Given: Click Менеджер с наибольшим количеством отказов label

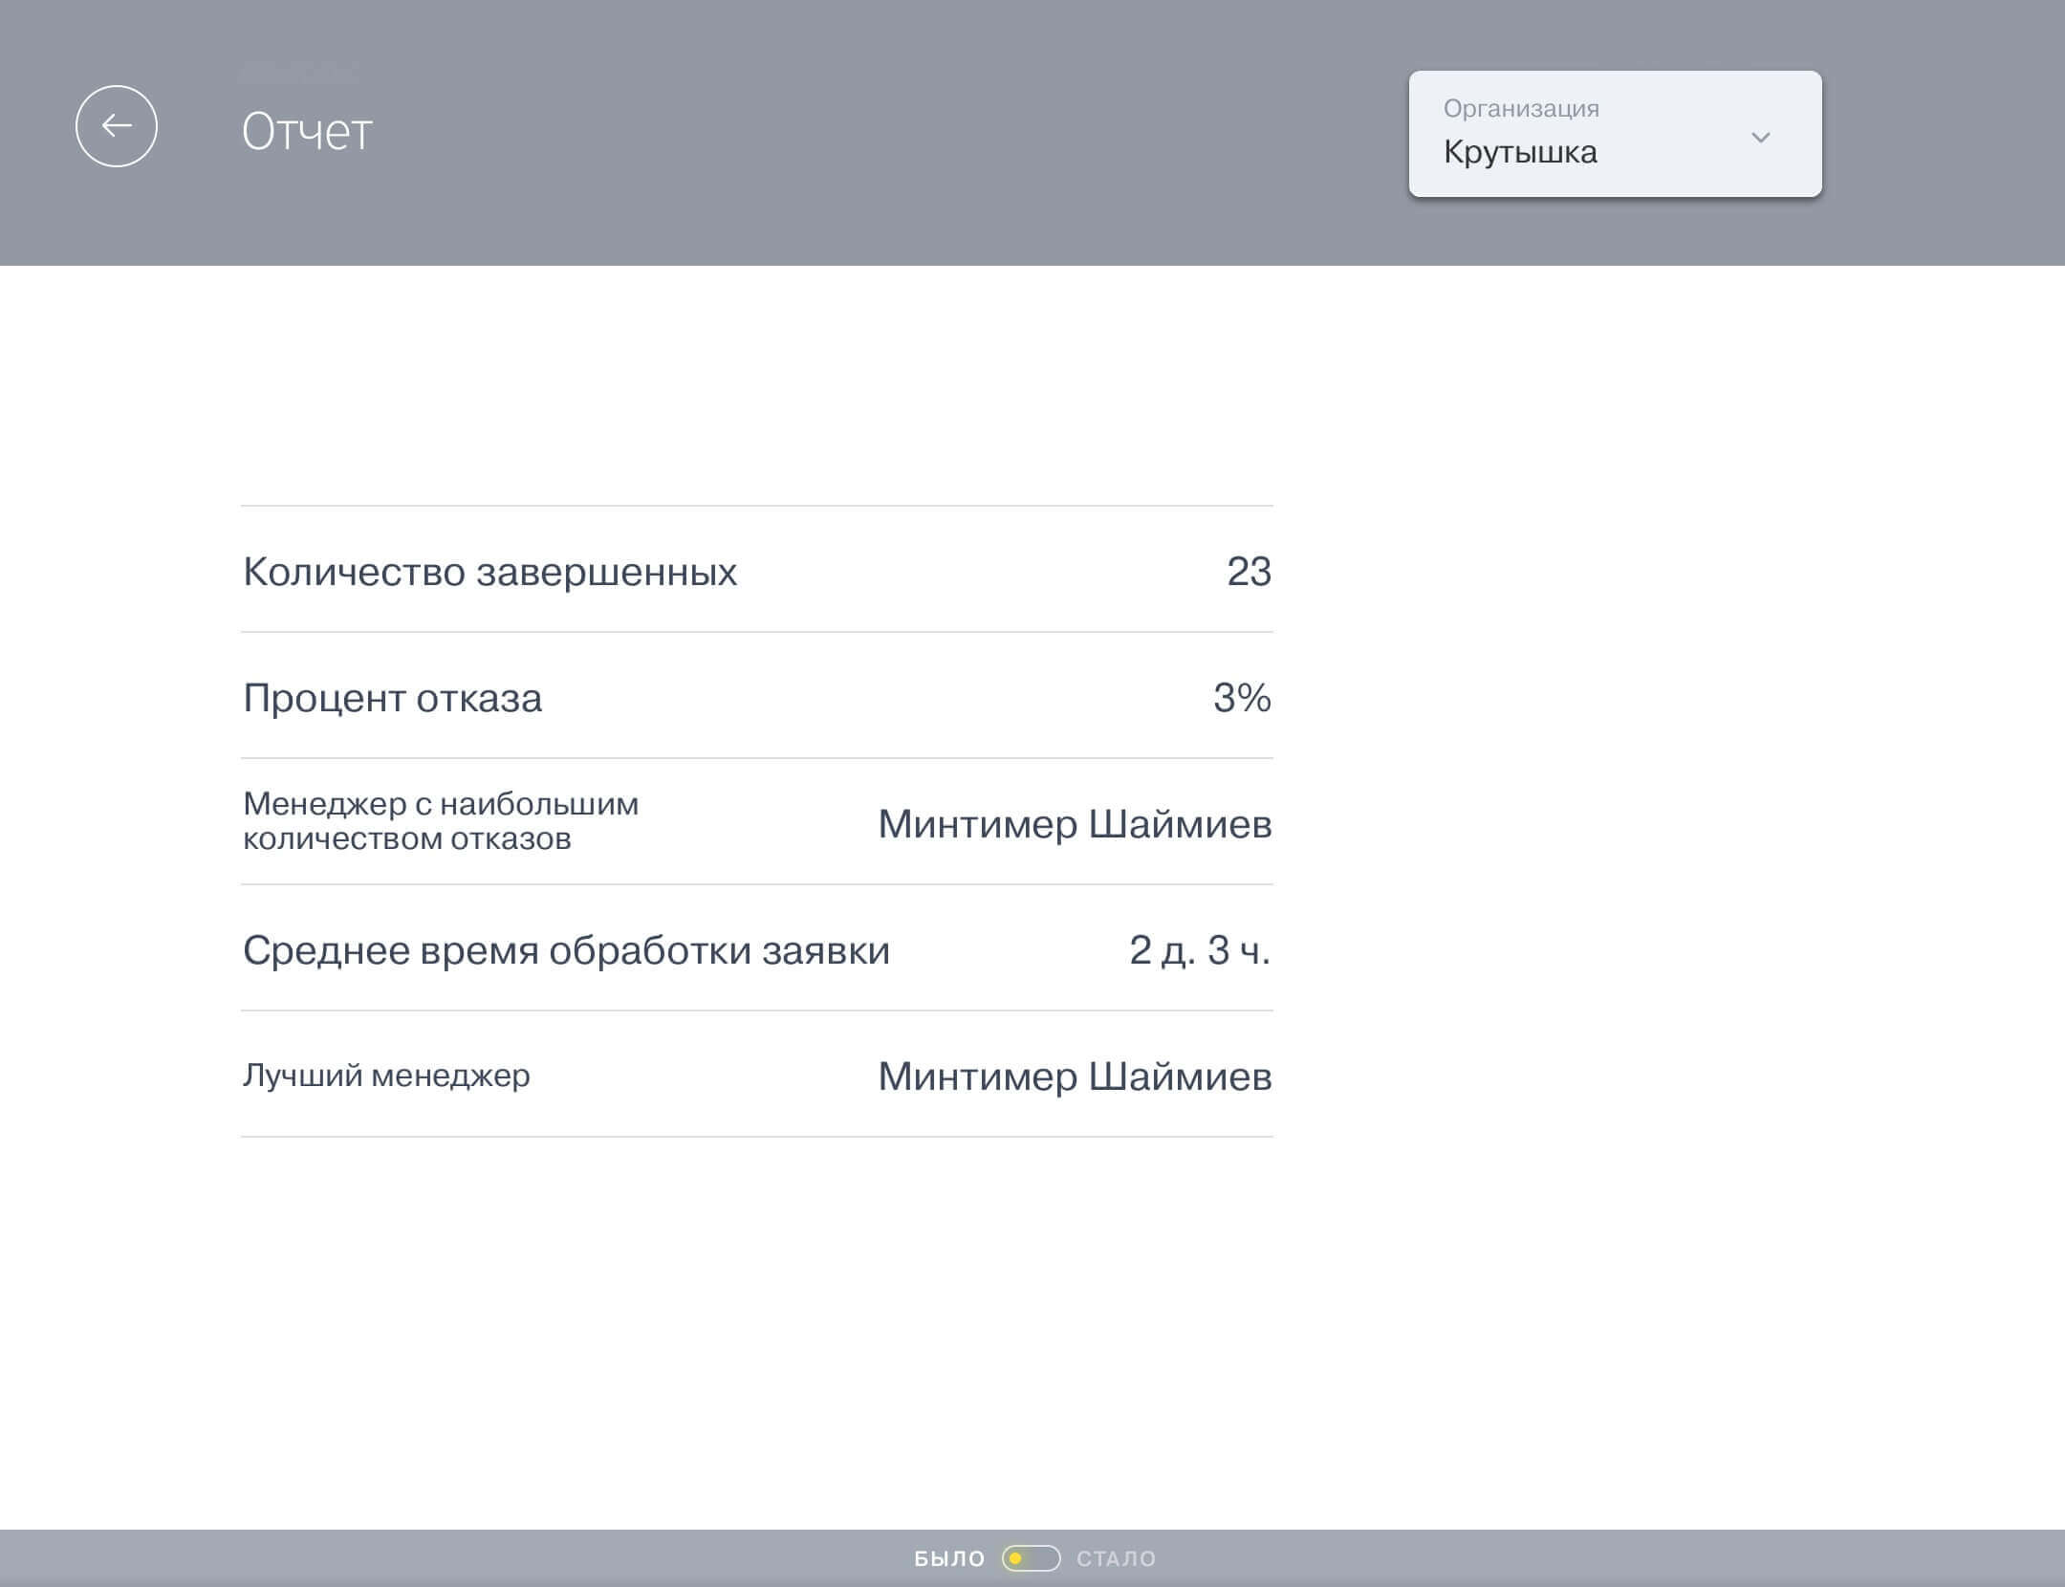Looking at the screenshot, I should coord(440,821).
